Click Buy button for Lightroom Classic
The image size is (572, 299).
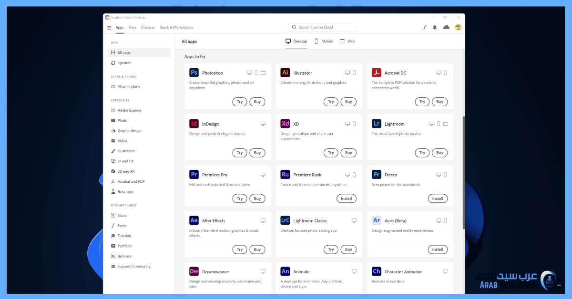point(348,249)
